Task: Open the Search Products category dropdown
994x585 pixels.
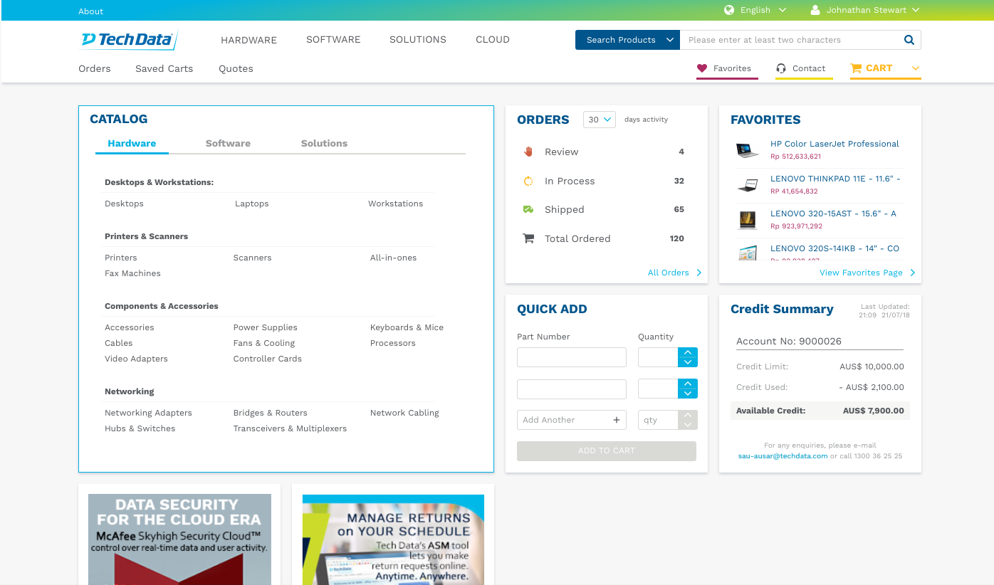Action: point(627,40)
